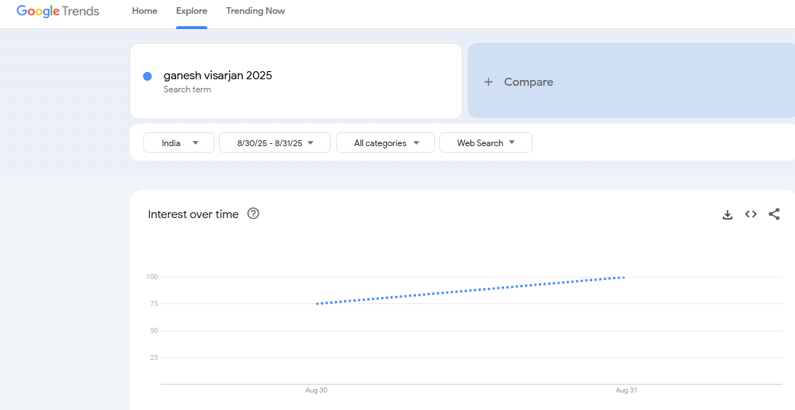This screenshot has width=795, height=410.
Task: Share the Interest over time chart
Action: [x=774, y=214]
